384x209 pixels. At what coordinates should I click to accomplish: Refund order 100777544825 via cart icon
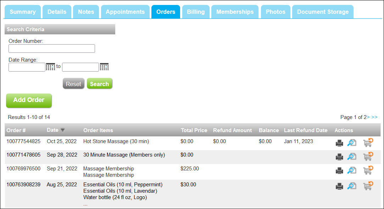click(368, 142)
